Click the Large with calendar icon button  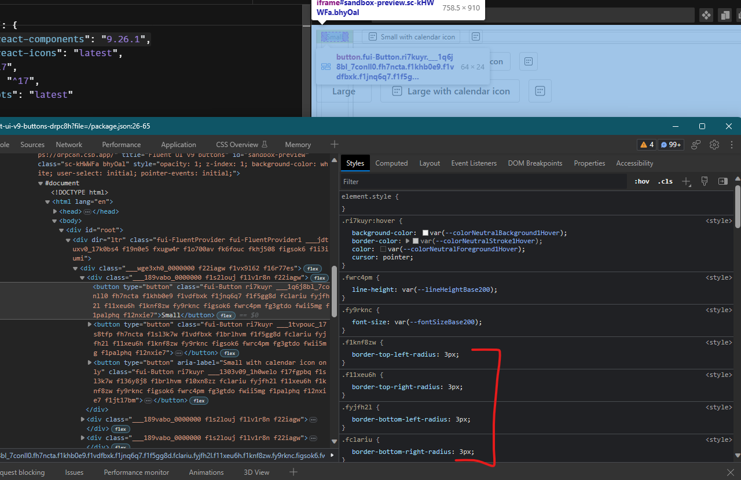(x=449, y=91)
